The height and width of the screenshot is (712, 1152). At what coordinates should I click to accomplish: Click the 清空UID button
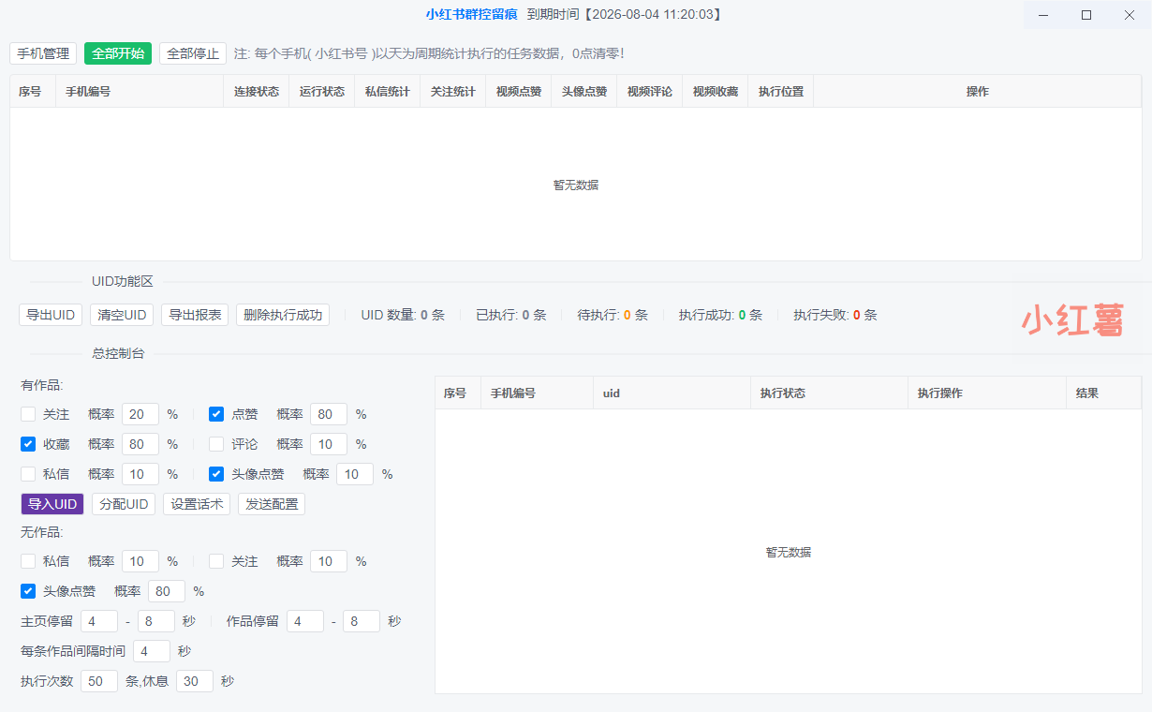point(122,315)
